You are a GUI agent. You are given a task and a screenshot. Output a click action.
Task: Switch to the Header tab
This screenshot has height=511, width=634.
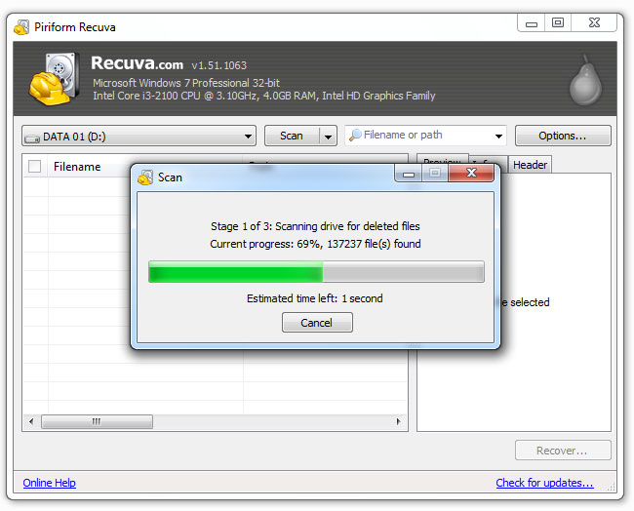tap(530, 165)
